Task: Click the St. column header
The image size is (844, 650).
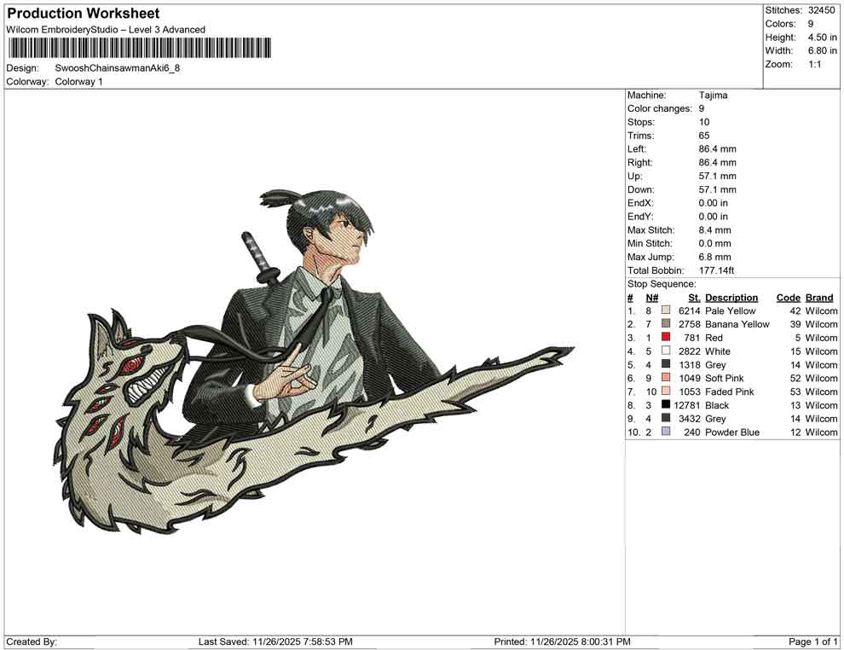Action: click(693, 297)
